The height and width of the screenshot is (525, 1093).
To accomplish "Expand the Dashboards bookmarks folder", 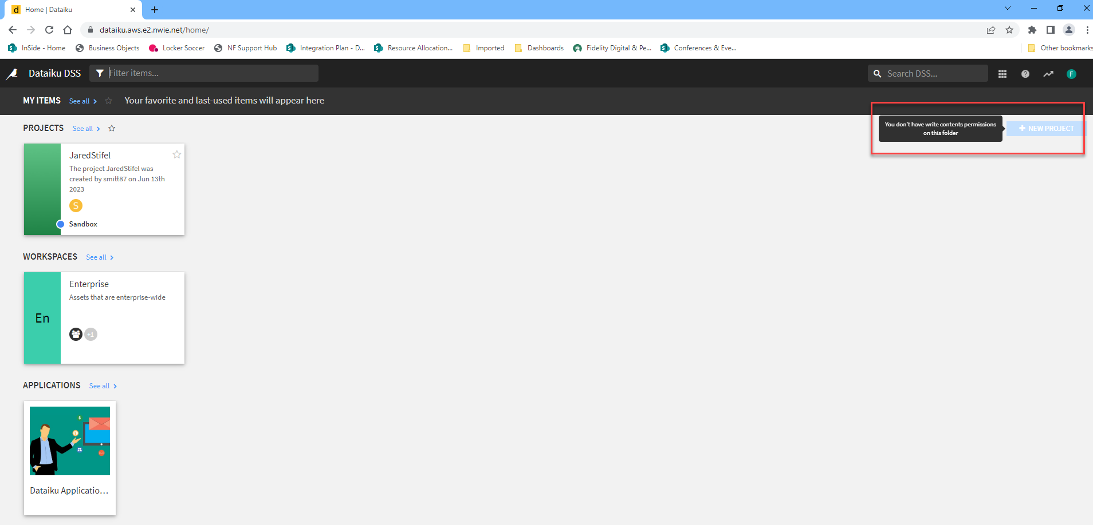I will (538, 48).
